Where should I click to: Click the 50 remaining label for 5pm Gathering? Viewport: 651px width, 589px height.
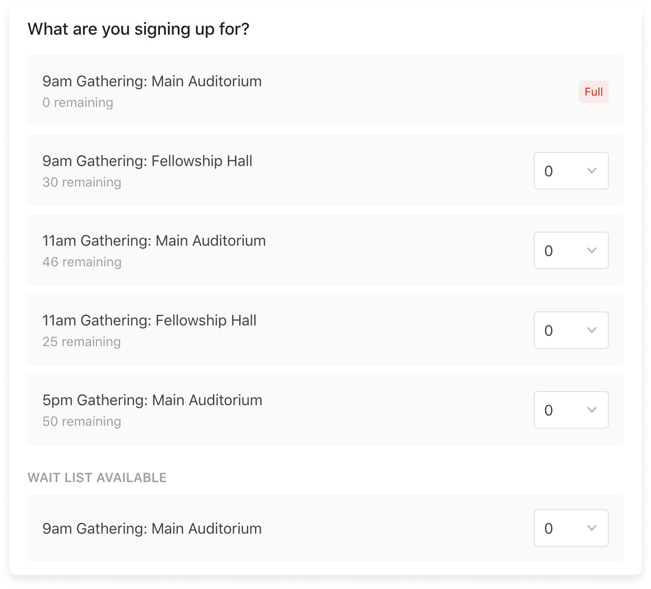coord(82,421)
